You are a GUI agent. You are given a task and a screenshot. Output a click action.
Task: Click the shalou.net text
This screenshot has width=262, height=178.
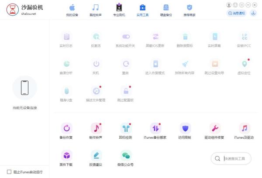pyautogui.click(x=28, y=14)
